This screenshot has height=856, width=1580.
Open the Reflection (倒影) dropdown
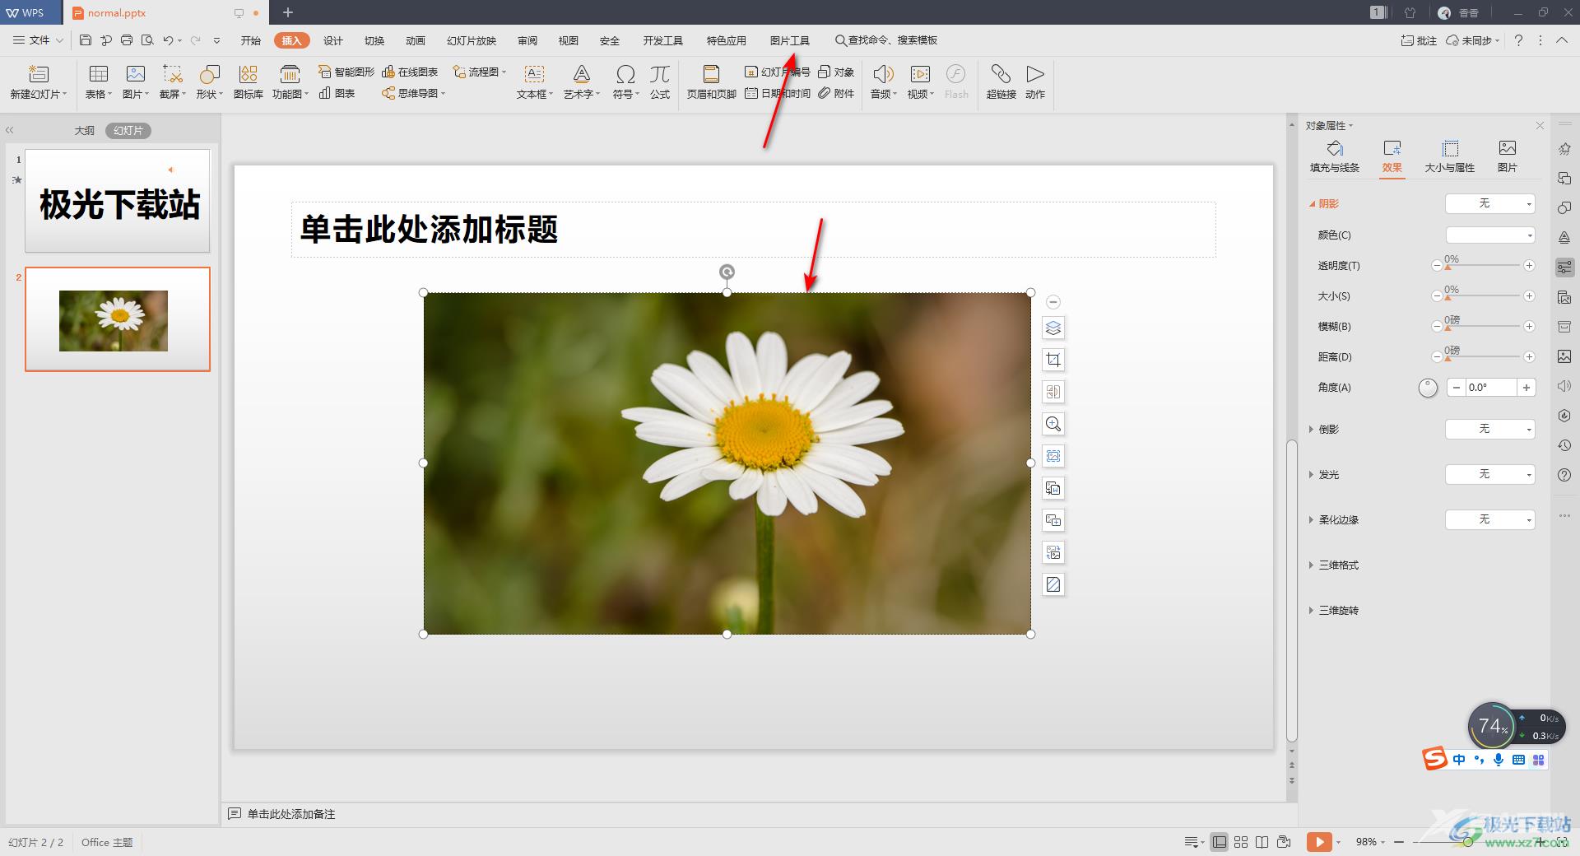(x=1490, y=429)
